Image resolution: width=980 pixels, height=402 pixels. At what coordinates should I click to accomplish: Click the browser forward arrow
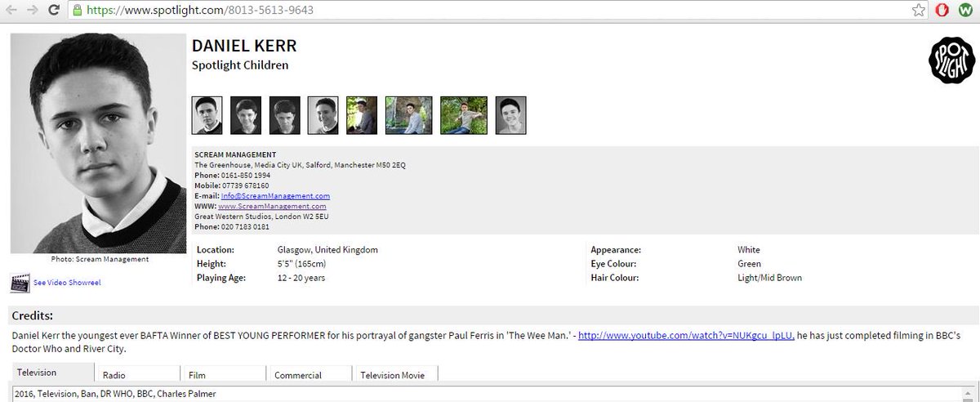pyautogui.click(x=32, y=11)
